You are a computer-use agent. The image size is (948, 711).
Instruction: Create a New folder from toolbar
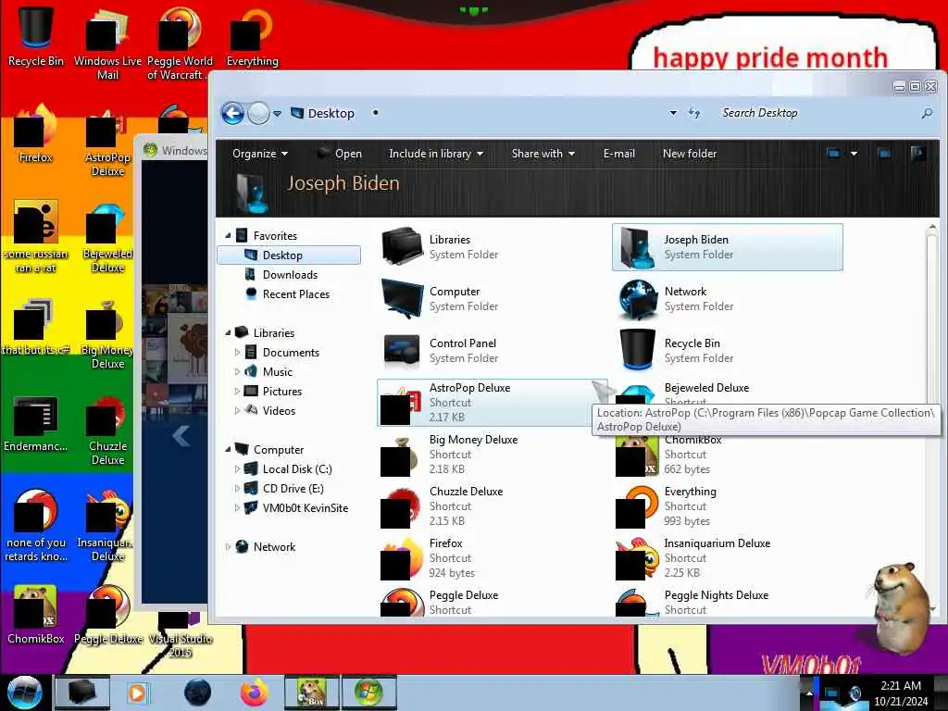tap(690, 154)
